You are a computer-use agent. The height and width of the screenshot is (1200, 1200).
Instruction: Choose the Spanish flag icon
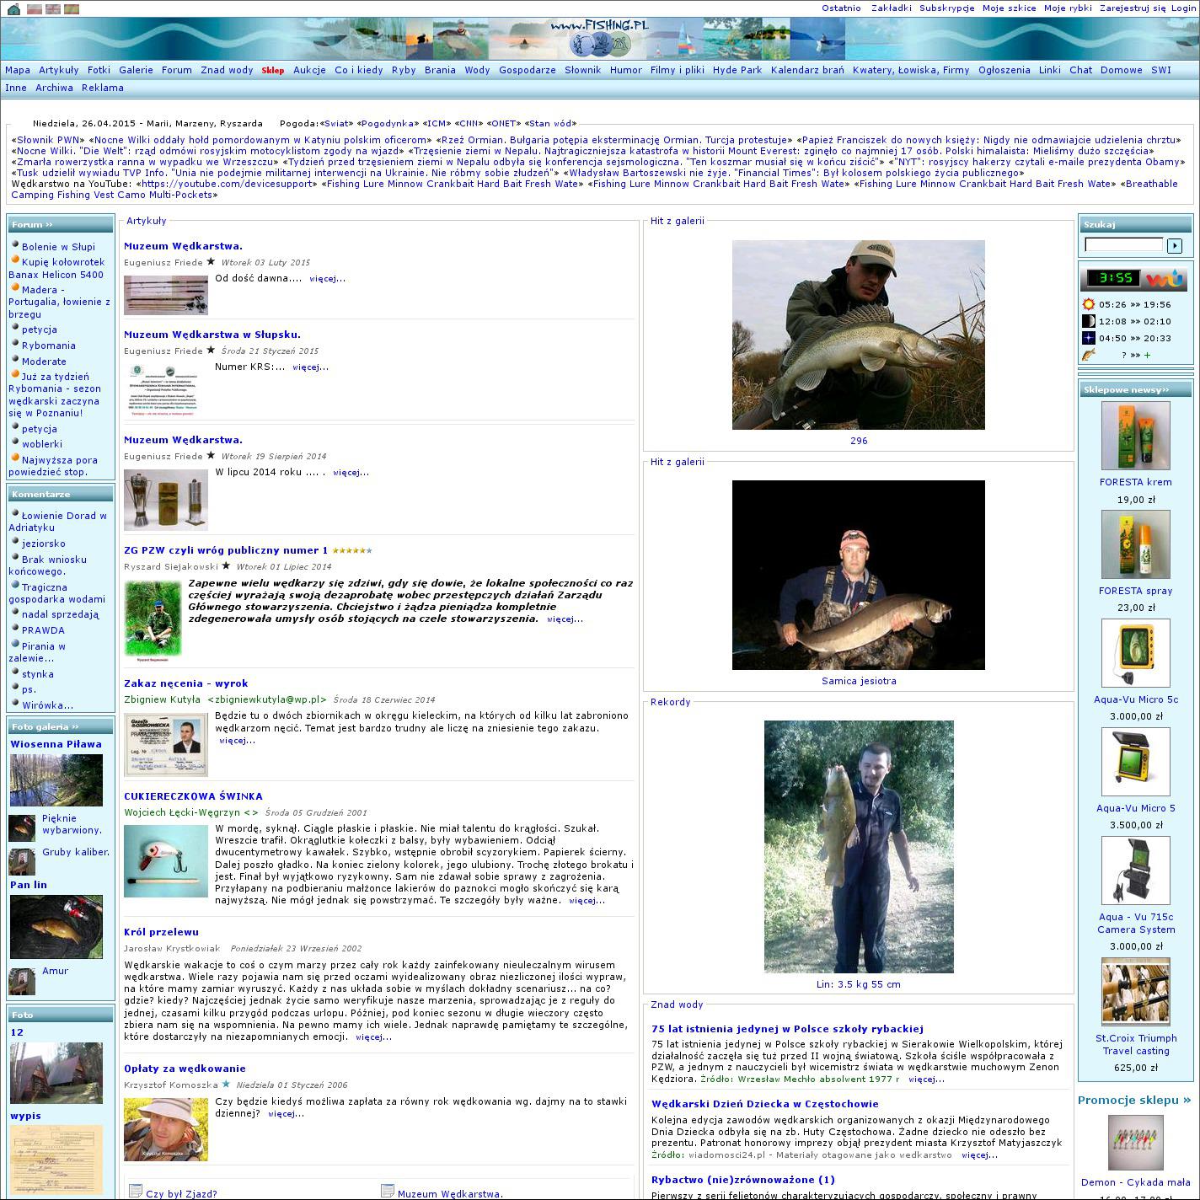(72, 9)
